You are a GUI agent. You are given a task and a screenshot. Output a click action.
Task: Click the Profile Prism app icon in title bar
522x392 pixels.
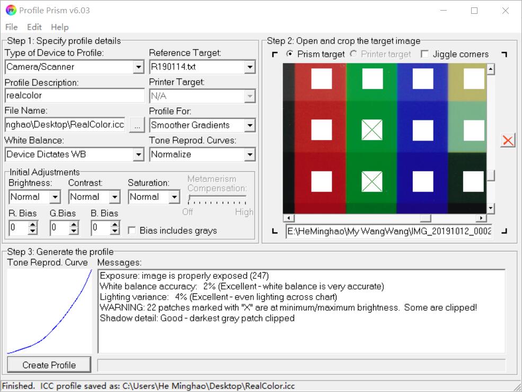point(11,10)
